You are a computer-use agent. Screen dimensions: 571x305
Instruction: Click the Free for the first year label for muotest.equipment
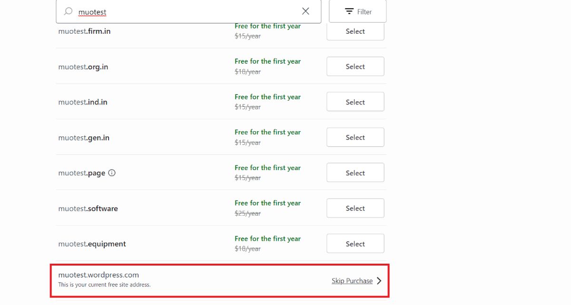click(267, 238)
